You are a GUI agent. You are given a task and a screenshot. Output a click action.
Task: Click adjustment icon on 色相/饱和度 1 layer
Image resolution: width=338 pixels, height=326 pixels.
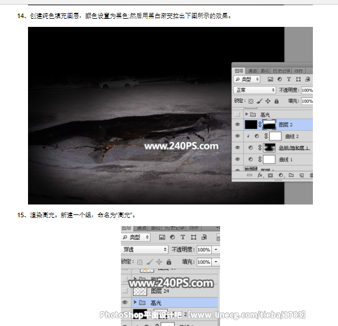tap(250, 148)
